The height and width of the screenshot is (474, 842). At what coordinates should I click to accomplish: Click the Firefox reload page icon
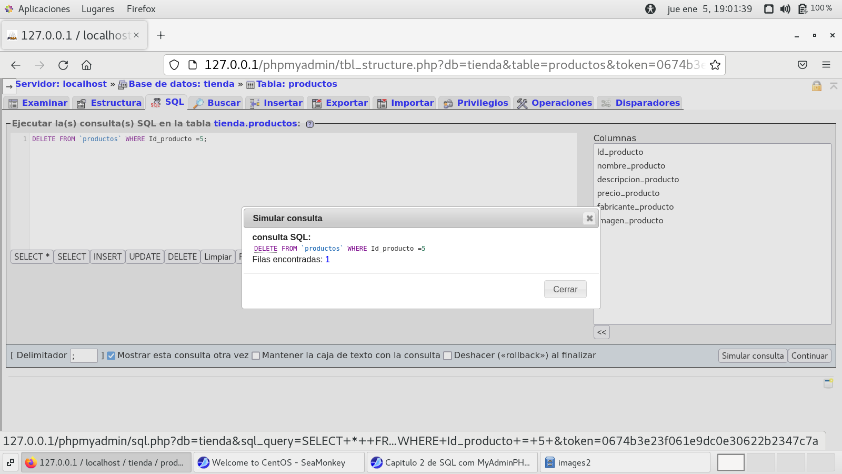click(63, 65)
